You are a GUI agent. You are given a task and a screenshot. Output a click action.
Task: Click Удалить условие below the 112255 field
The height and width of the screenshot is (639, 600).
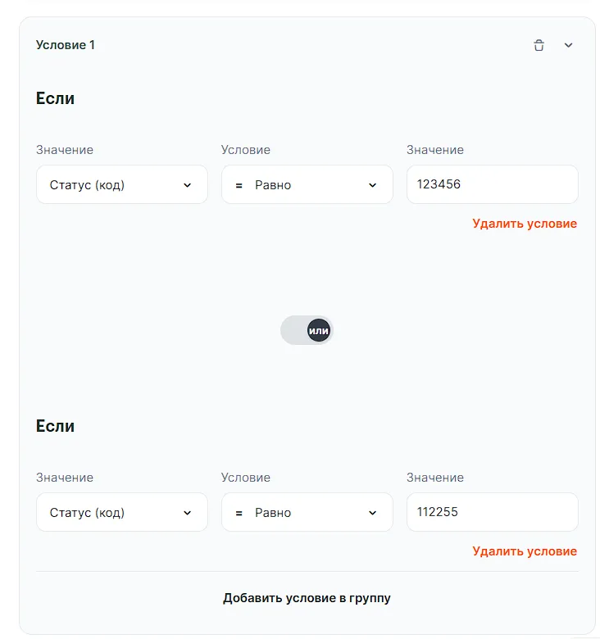[x=525, y=551]
